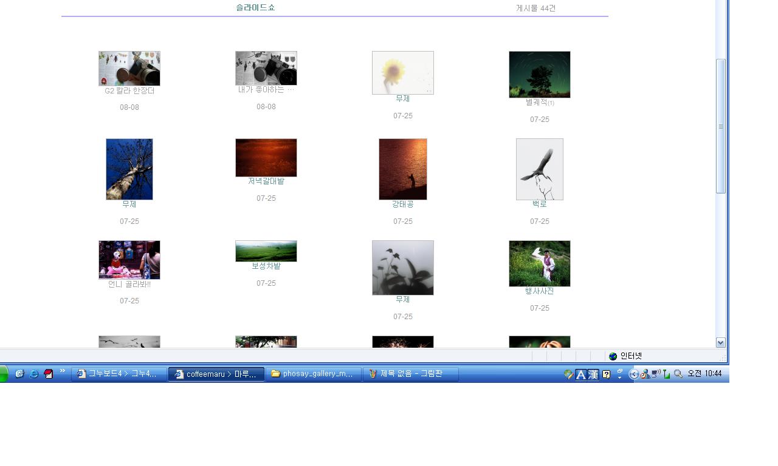778x466 pixels.
Task: Switch to the 그누보드4 taskbar window
Action: [x=119, y=374]
